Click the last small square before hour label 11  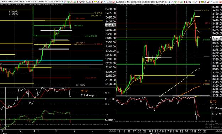click(115, 130)
